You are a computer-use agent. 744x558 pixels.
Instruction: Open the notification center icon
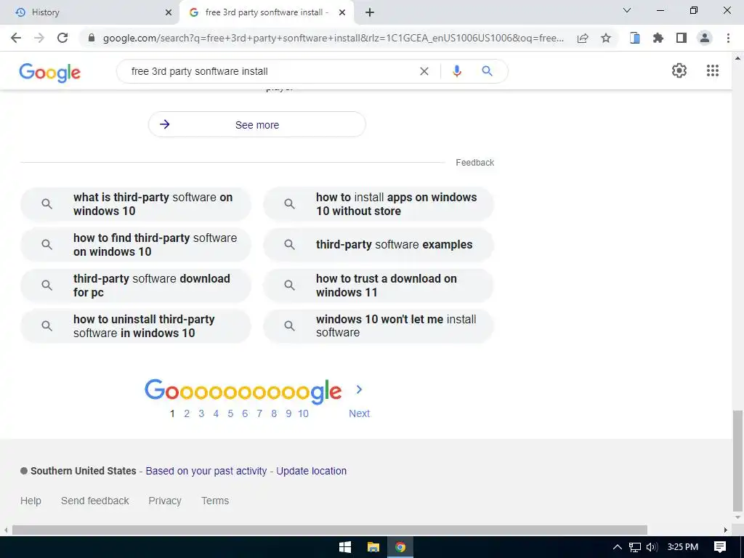click(x=720, y=547)
